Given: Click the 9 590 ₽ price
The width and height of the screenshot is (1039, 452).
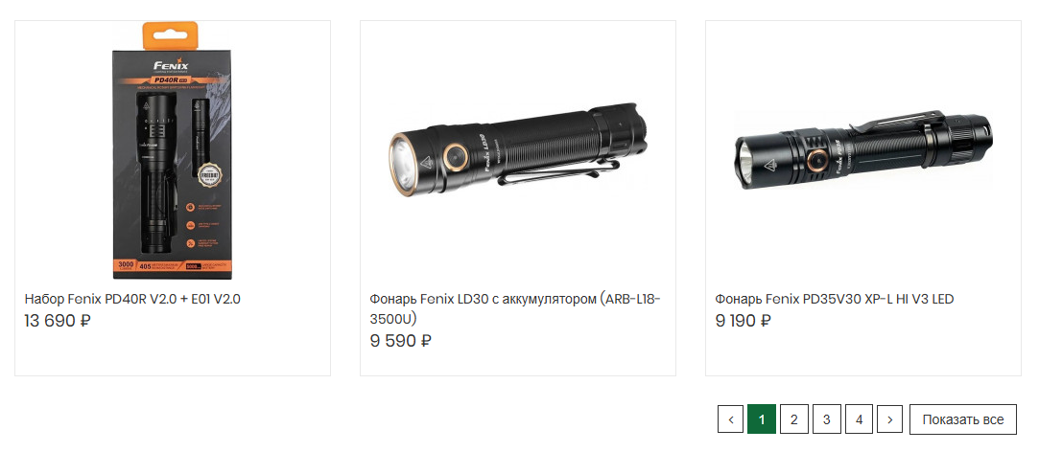Looking at the screenshot, I should (400, 340).
